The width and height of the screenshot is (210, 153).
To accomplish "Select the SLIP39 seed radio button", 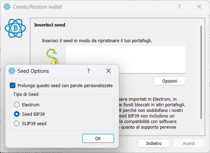I will [x=17, y=123].
